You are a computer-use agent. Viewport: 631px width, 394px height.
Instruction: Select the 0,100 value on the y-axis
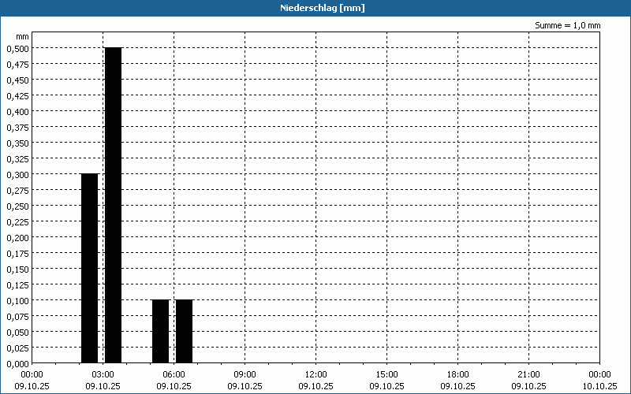(17, 300)
